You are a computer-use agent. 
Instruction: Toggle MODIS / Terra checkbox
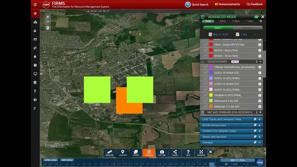(206, 56)
